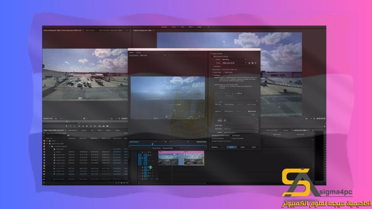The height and width of the screenshot is (209, 372).
Task: Click the Save Preset icon beside Preset
Action: (x=249, y=63)
